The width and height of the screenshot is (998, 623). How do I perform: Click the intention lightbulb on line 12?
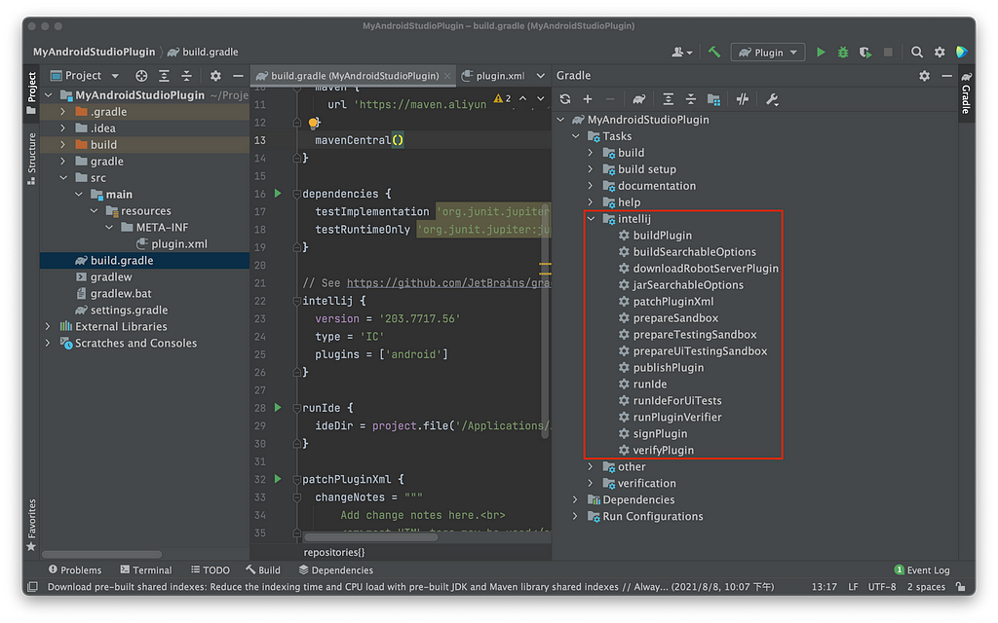click(313, 123)
